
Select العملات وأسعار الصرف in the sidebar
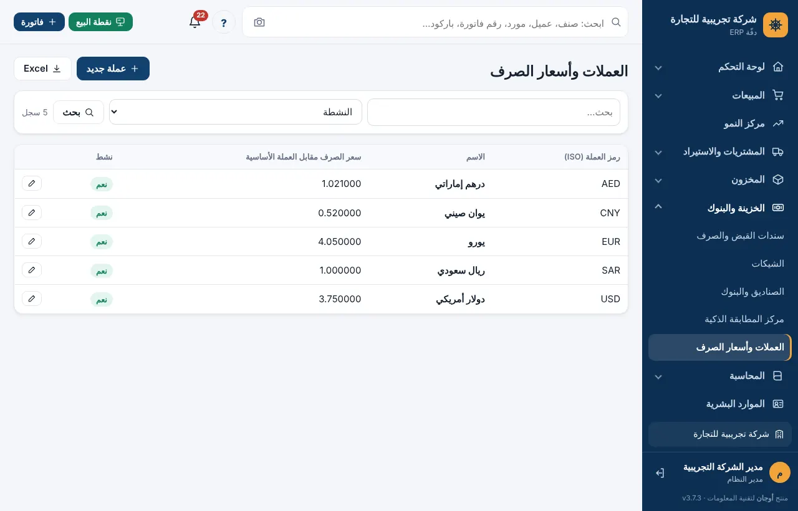(x=720, y=347)
